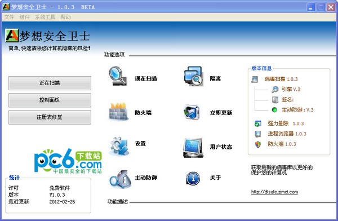Select 防火墙 1.0.3 version entry

(282, 144)
